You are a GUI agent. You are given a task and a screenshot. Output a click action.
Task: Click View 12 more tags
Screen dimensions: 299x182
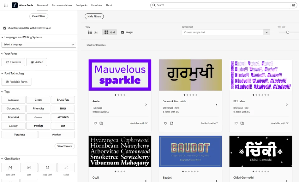tap(64, 146)
